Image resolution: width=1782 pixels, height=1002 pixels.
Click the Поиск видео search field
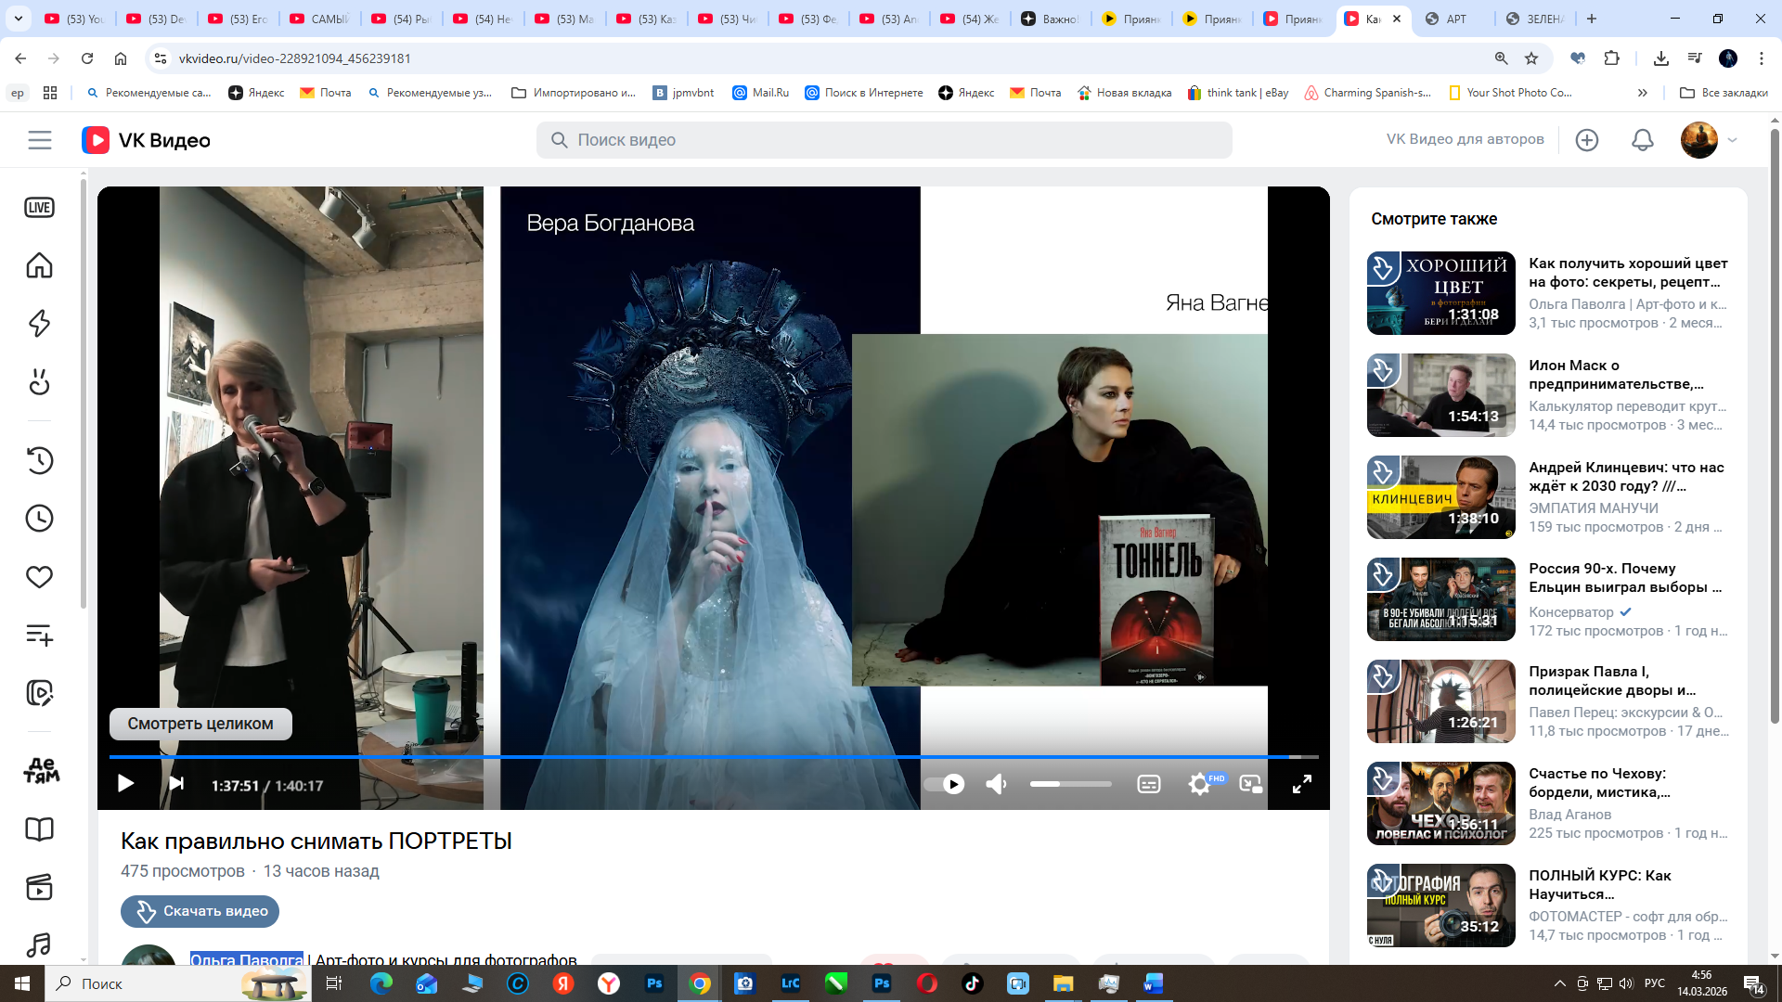pos(884,140)
